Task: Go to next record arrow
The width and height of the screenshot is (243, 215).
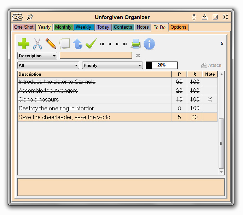Action: [117, 44]
